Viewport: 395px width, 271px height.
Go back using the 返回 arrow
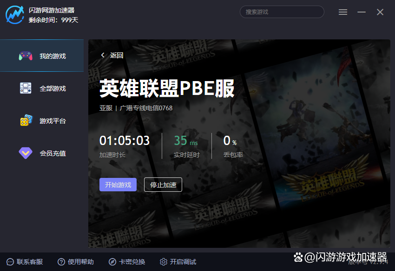click(x=112, y=56)
